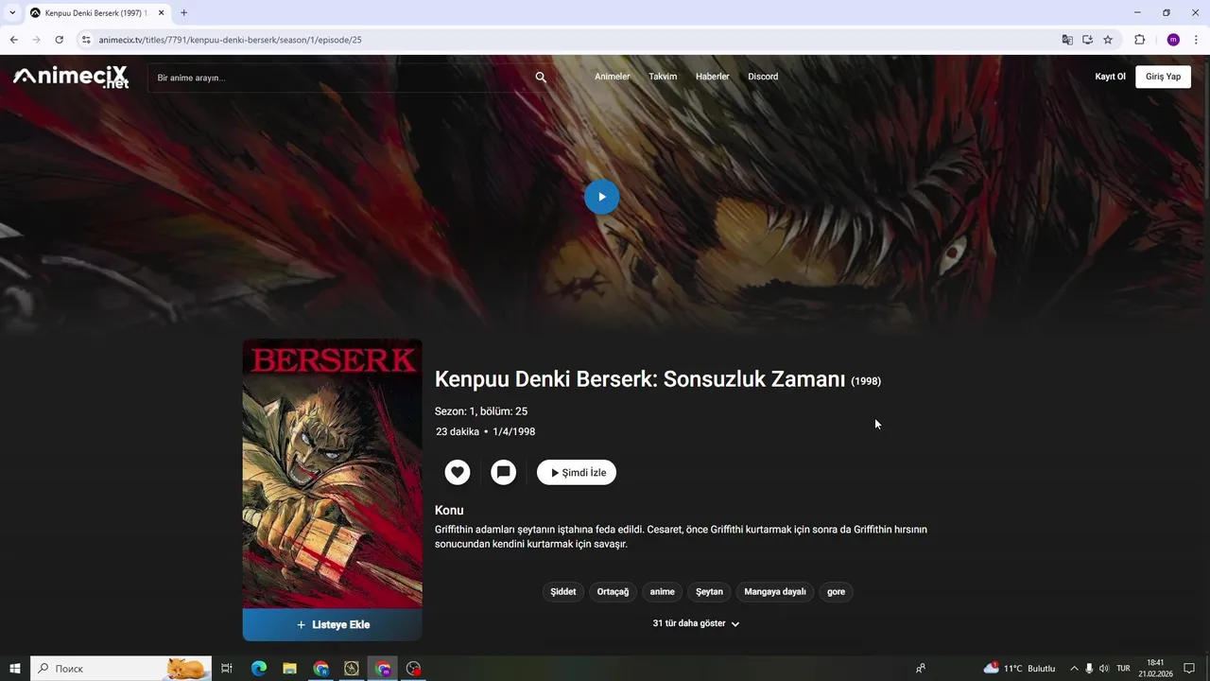Click the microphone tray icon
This screenshot has width=1210, height=681.
pyautogui.click(x=1089, y=668)
